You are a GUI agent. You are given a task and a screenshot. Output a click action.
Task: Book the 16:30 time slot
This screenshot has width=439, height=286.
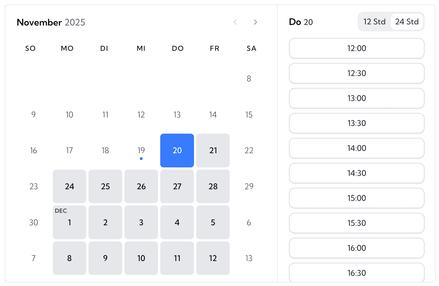tap(356, 273)
